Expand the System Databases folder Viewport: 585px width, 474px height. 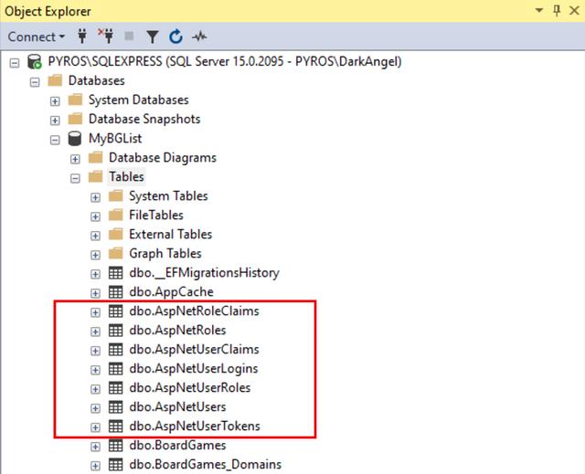click(55, 101)
